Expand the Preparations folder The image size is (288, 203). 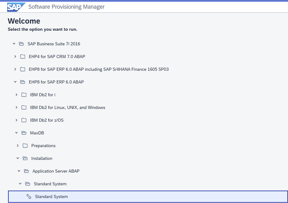point(18,146)
